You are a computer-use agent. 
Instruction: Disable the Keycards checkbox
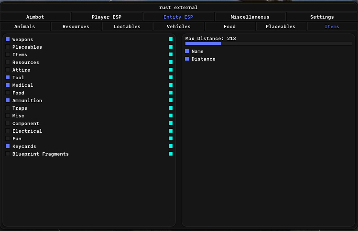tap(8, 146)
